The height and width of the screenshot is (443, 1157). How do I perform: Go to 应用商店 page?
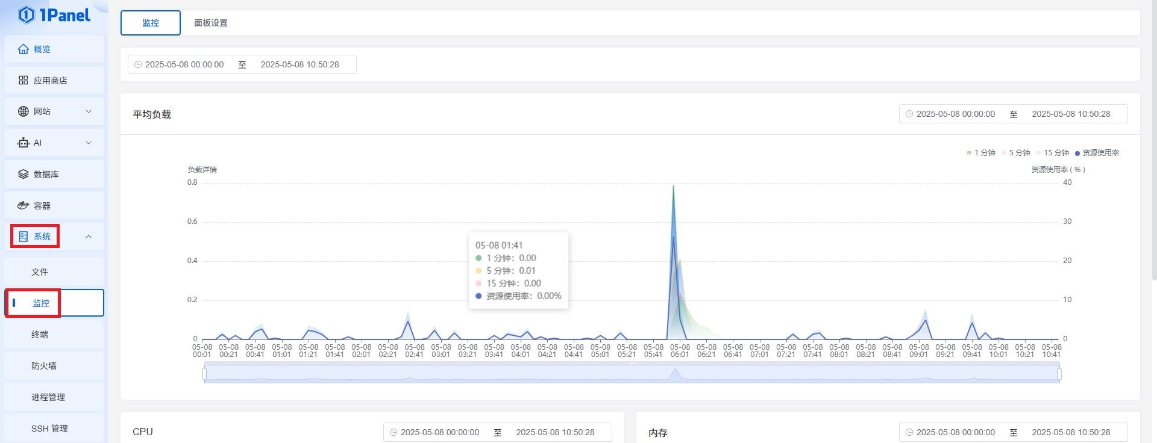(54, 80)
